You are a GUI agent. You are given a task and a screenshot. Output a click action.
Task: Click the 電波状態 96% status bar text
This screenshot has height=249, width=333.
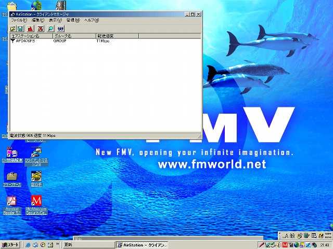coord(32,135)
